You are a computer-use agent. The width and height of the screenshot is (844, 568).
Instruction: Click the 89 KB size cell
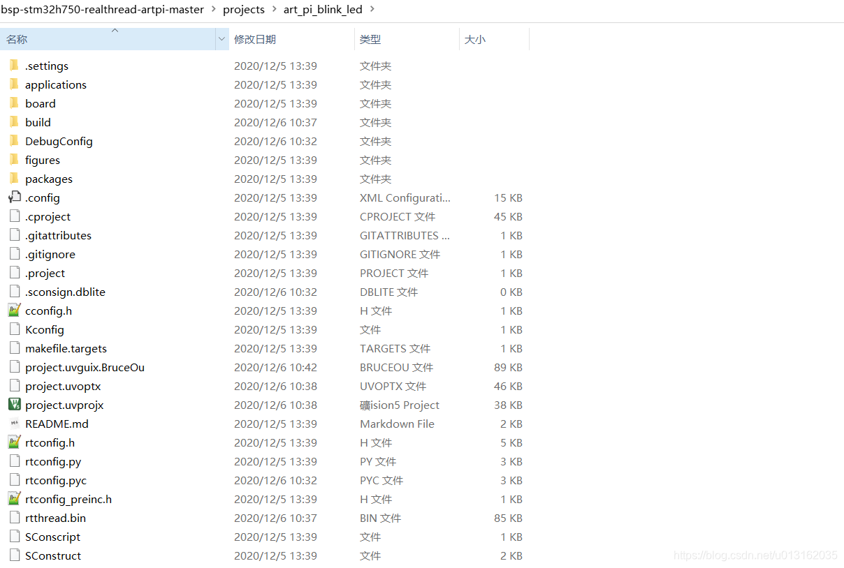(508, 367)
